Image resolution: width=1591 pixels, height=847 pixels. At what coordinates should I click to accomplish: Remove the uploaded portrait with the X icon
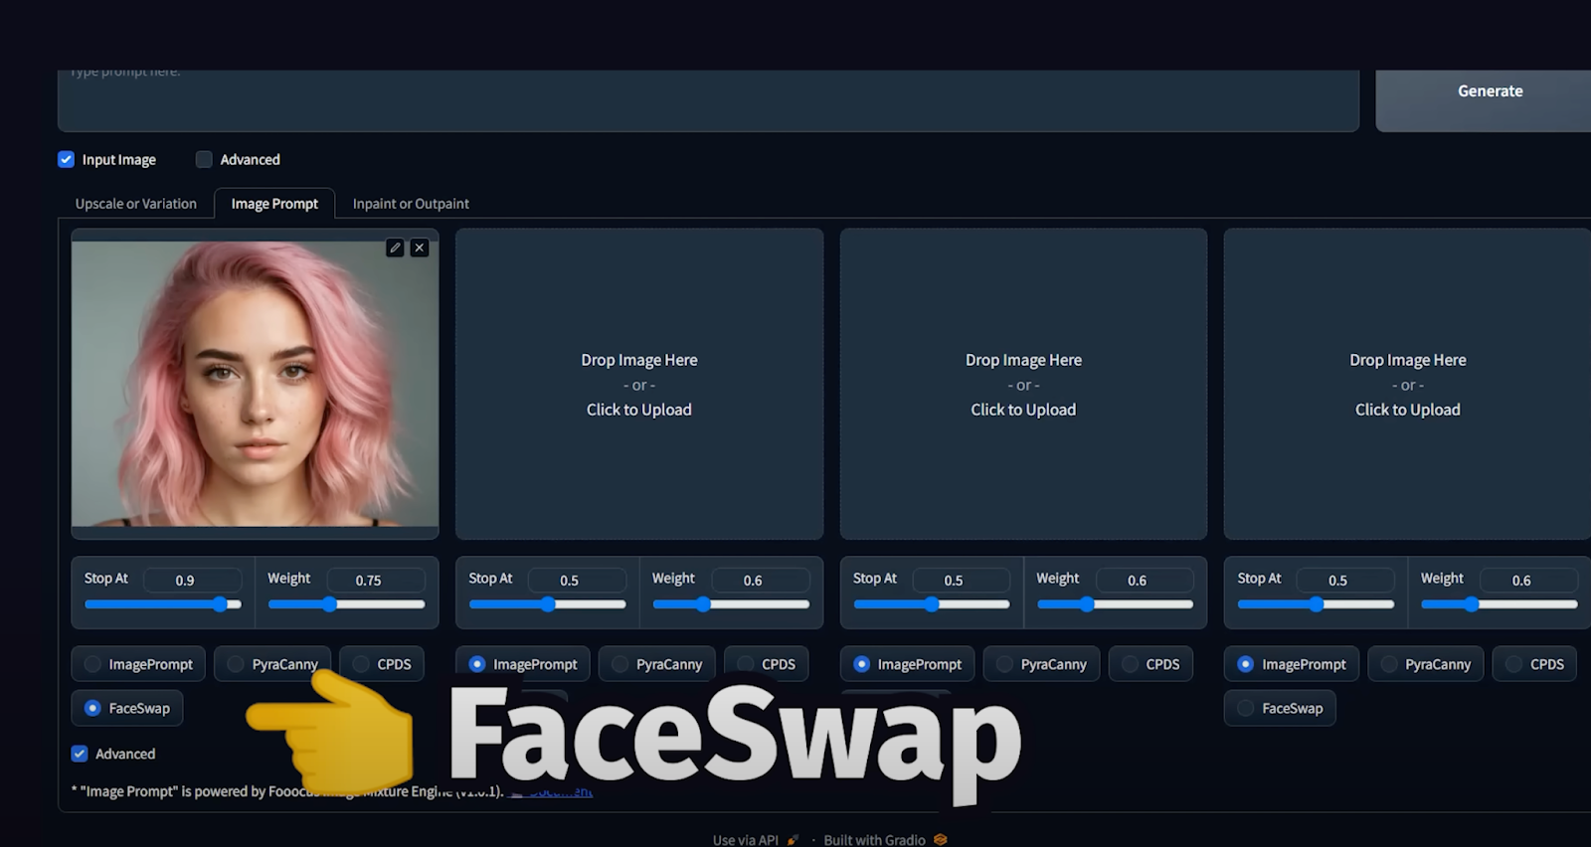click(x=420, y=248)
